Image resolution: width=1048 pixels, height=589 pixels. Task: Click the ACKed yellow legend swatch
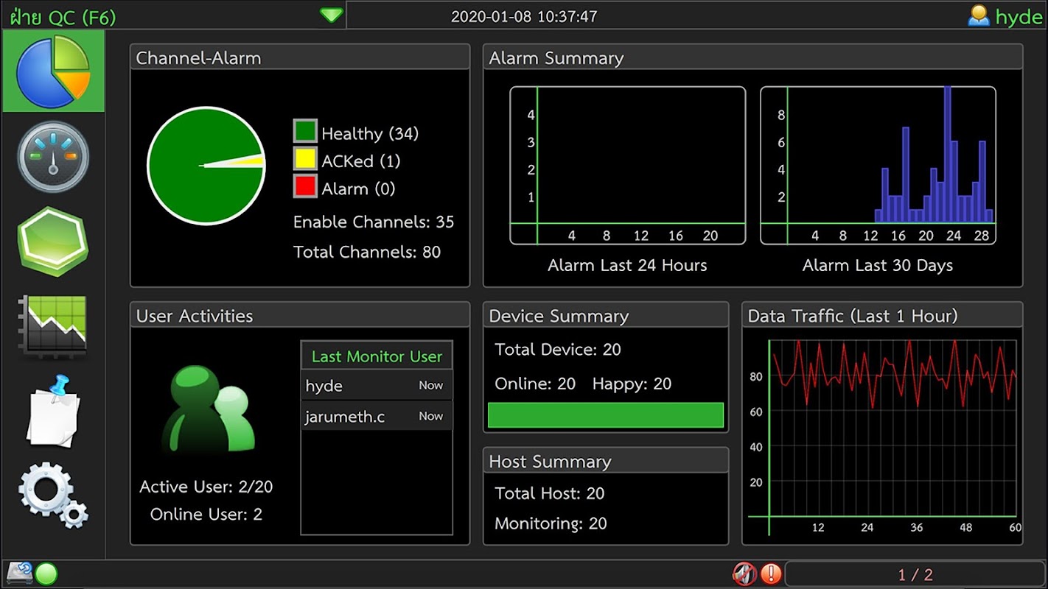coord(305,159)
